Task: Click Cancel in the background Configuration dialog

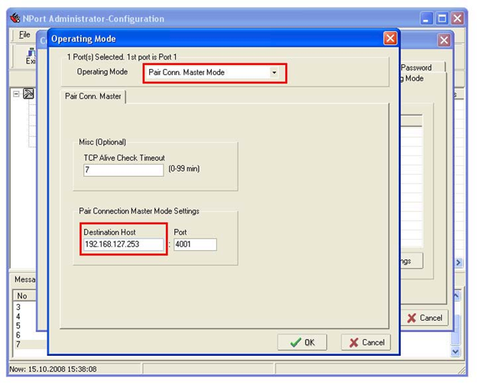Action: tap(424, 318)
